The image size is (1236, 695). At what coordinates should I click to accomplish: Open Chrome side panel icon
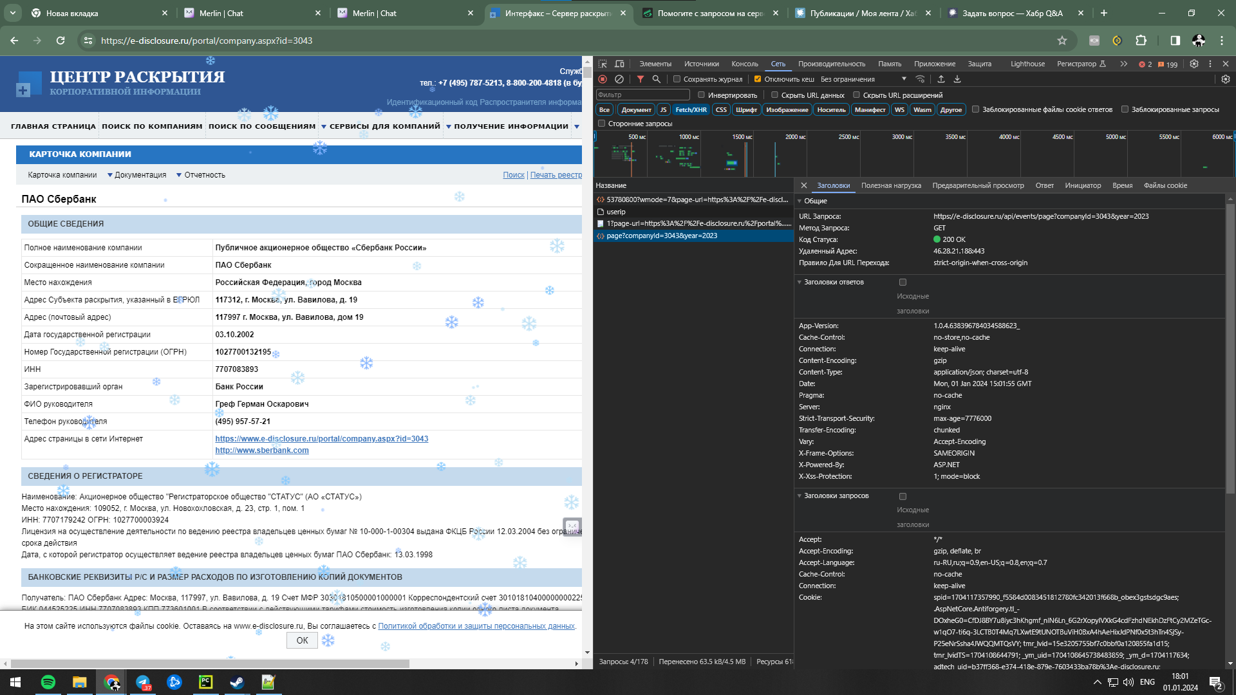click(x=1175, y=41)
